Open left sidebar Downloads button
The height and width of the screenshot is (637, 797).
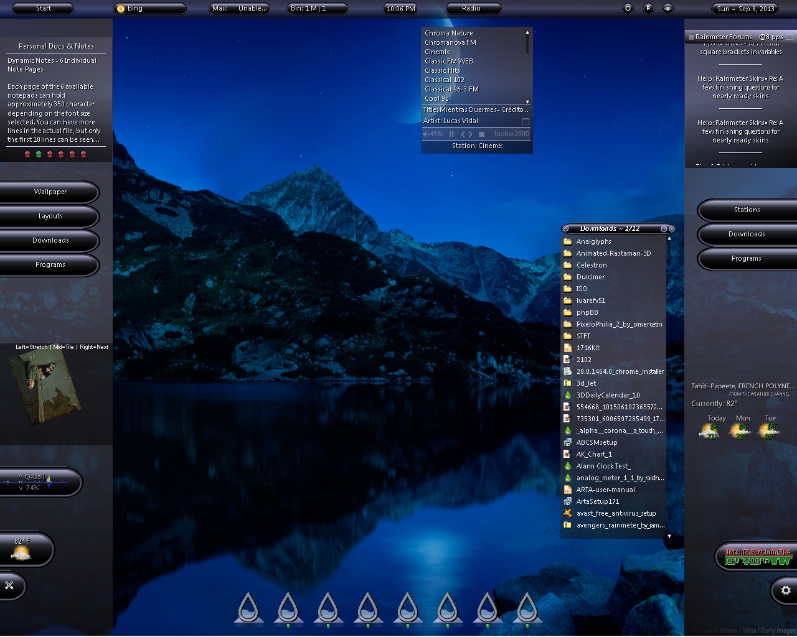point(50,241)
